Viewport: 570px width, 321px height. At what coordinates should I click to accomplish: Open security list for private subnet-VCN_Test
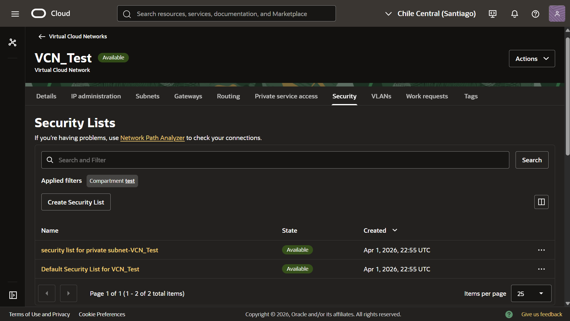(x=100, y=250)
